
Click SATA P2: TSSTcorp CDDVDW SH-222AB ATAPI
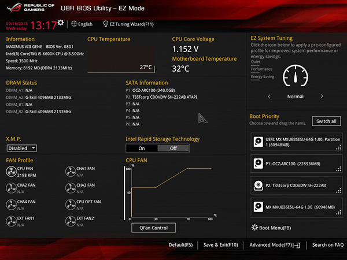[161, 97]
